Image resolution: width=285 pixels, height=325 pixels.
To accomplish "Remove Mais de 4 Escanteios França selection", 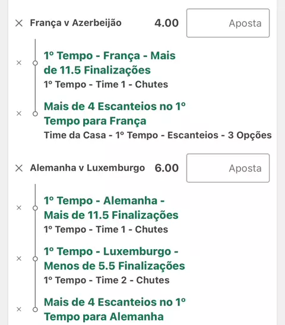I will coord(19,113).
